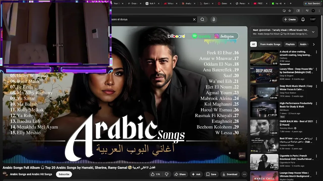This screenshot has height=181, width=323.
Task: Bookmark this page with star icon
Action: (290, 11)
